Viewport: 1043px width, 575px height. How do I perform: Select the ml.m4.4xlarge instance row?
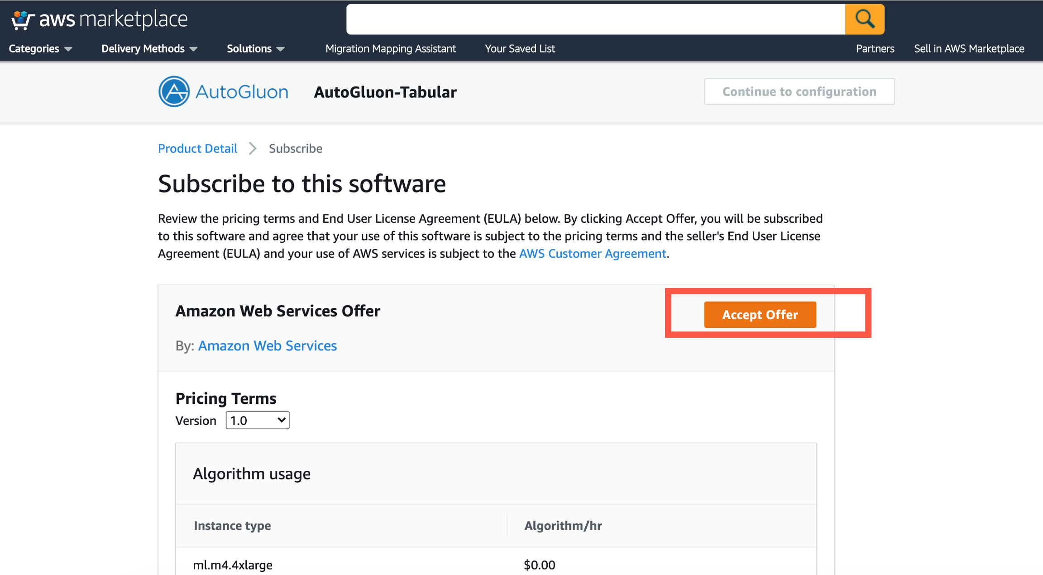(x=233, y=565)
